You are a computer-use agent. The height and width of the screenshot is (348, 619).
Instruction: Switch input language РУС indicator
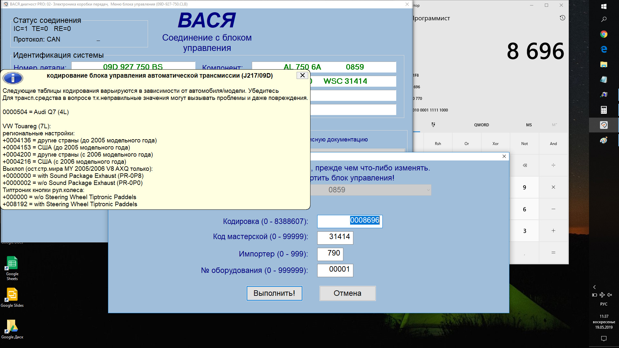[x=604, y=304]
